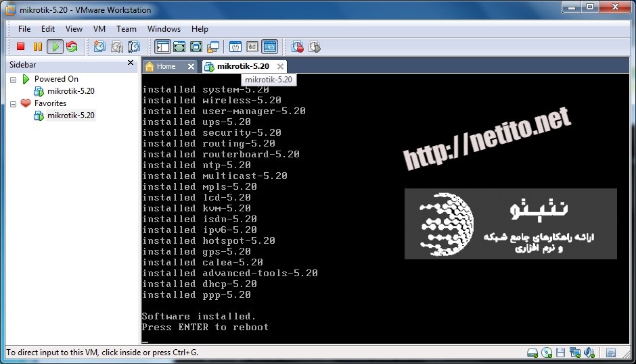Image resolution: width=636 pixels, height=364 pixels.
Task: Close the Home tab
Action: tap(191, 66)
